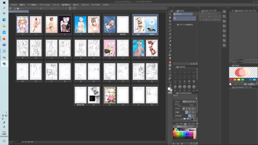Open page 33 colorful thumbnail
Image resolution: width=258 pixels, height=145 pixels.
(110, 95)
